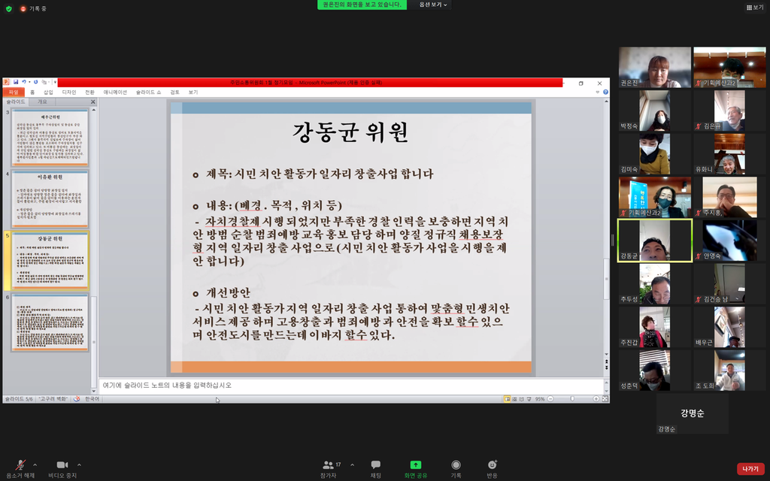Click the PowerPoint help question mark

pyautogui.click(x=605, y=92)
